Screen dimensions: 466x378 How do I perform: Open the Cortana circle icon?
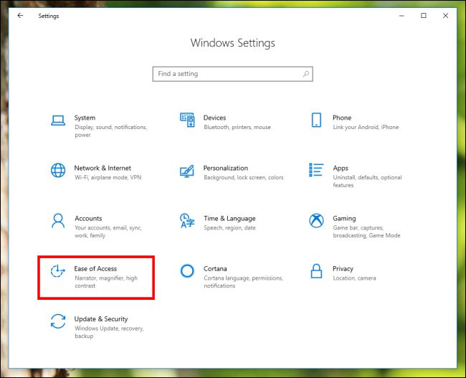(x=187, y=271)
